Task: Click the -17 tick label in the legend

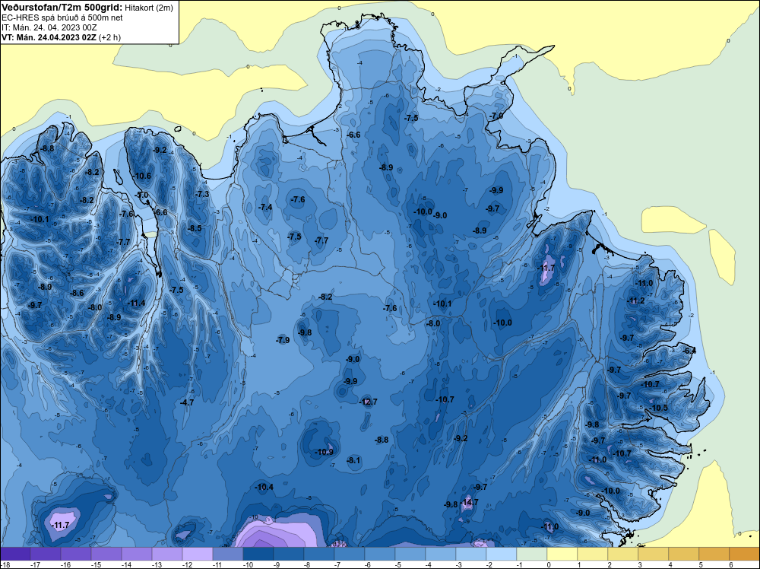Action: [x=35, y=564]
